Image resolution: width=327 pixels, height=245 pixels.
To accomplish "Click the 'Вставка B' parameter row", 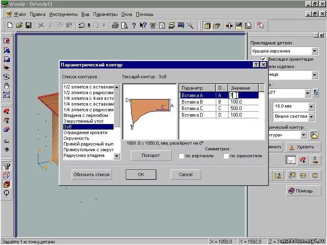I will tap(219, 102).
